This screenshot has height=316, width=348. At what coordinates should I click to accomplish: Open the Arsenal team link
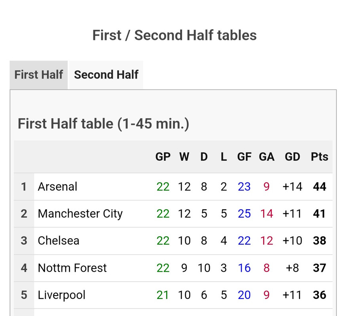point(57,186)
